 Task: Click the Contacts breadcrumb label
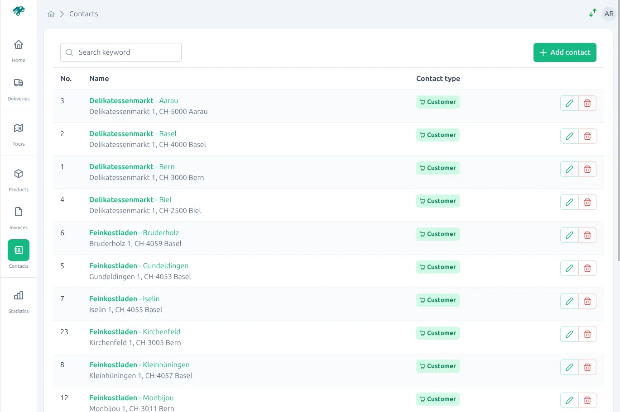83,14
